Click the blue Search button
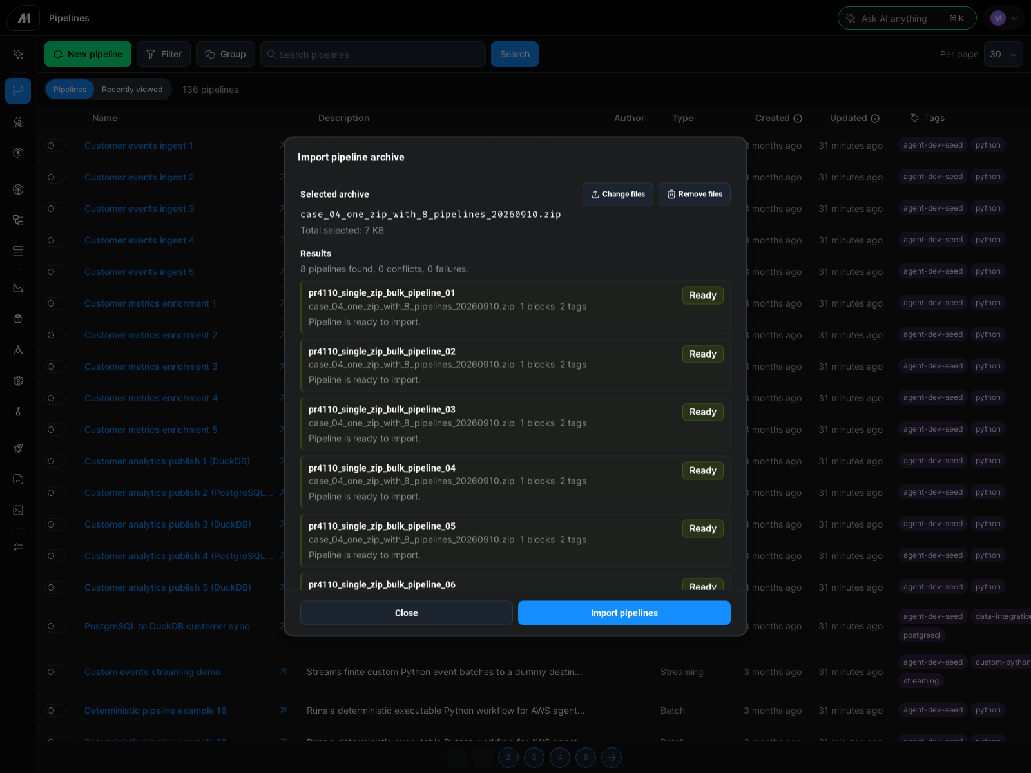1031x773 pixels. click(x=515, y=54)
